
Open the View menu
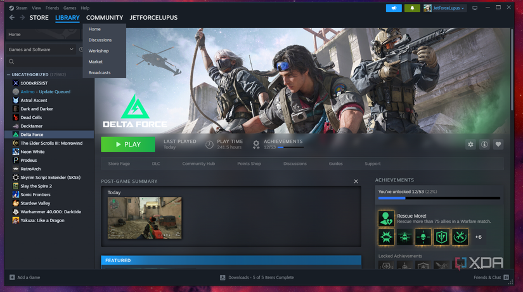click(x=36, y=8)
